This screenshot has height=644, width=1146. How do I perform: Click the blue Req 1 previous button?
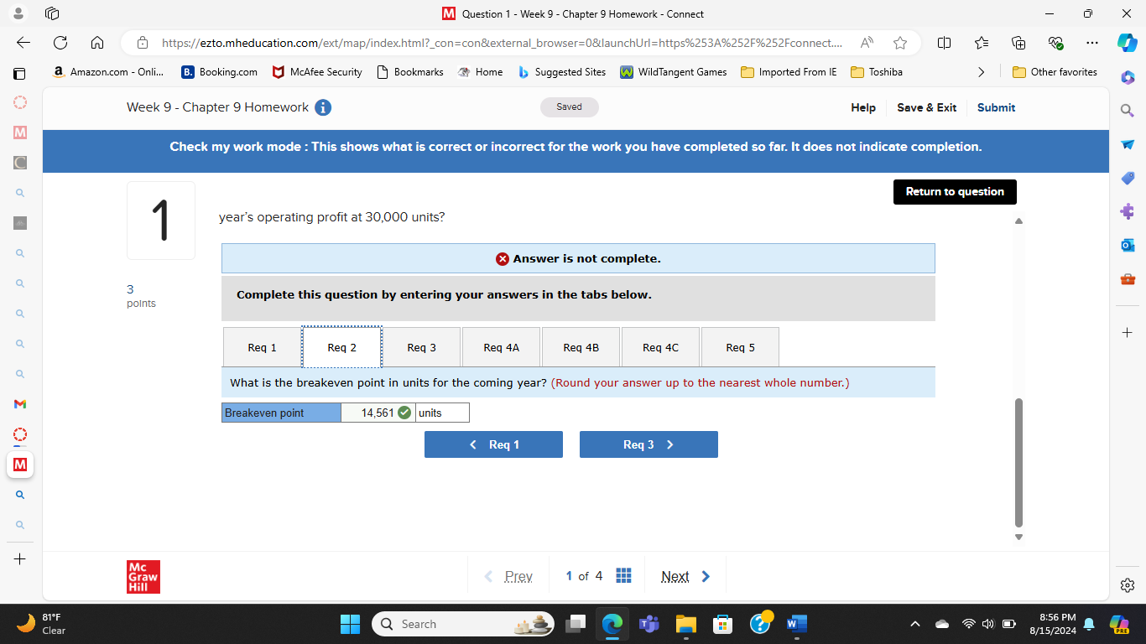click(x=493, y=444)
